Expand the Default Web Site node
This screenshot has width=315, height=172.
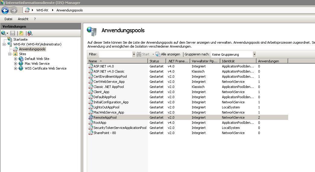click(15, 59)
